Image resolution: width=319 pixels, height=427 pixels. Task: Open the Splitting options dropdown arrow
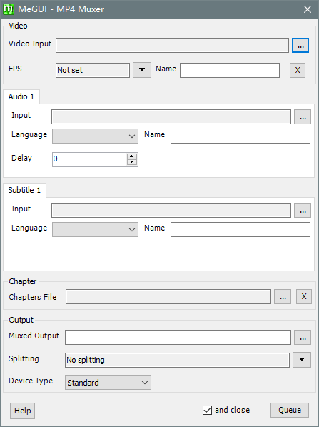point(302,360)
